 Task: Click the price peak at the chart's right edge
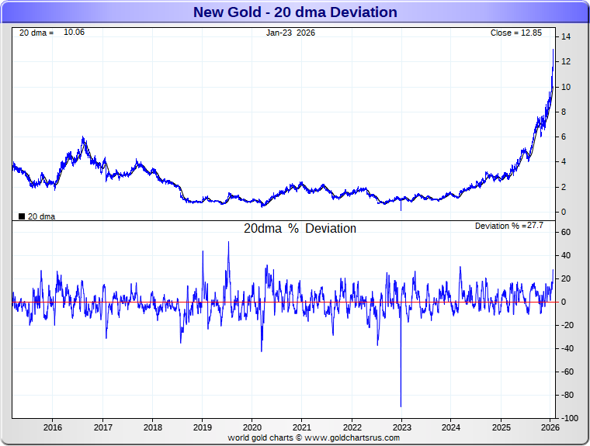click(x=553, y=50)
